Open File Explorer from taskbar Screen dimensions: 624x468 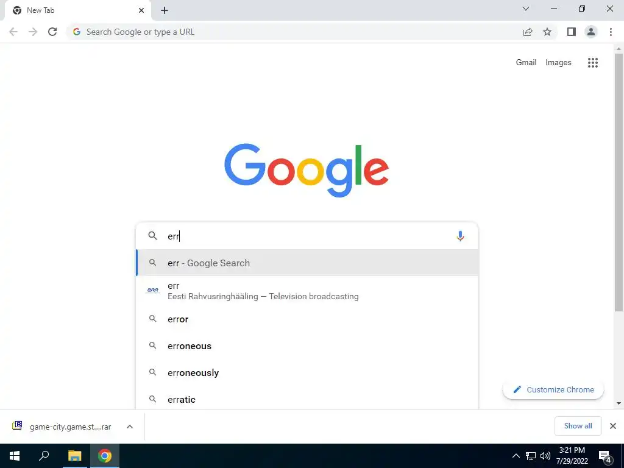point(74,456)
